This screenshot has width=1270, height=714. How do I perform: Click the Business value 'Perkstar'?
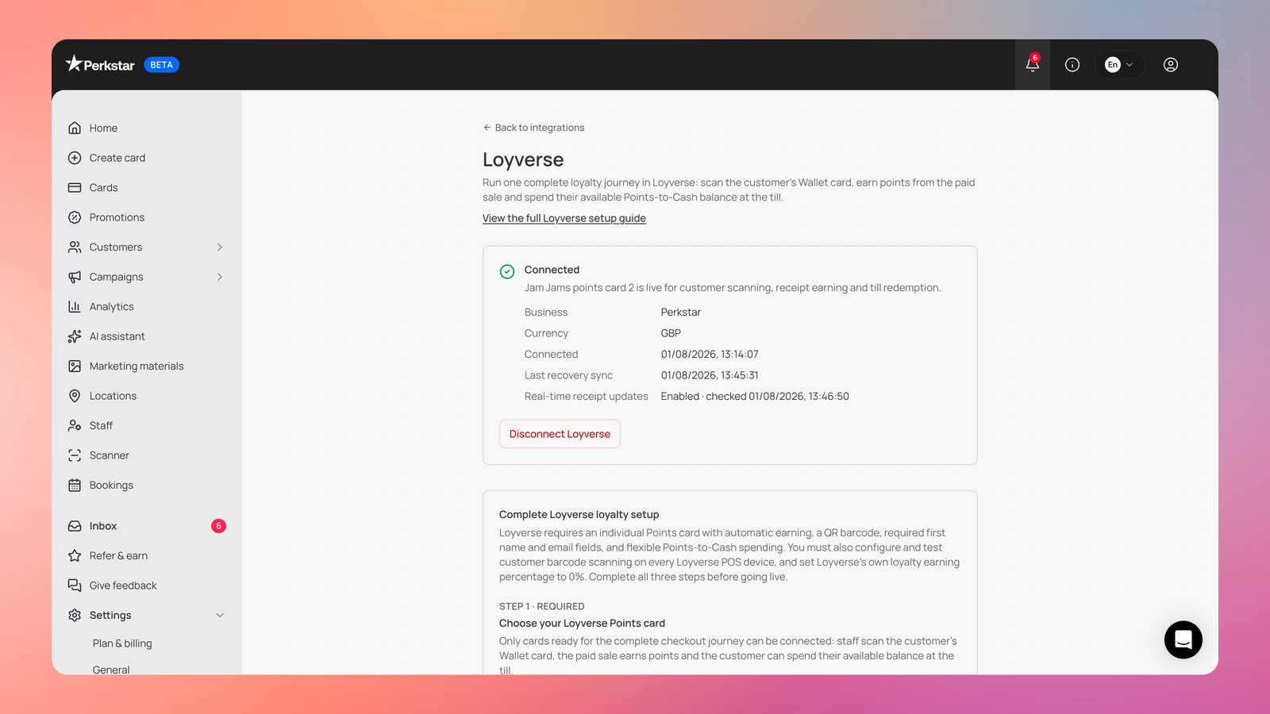point(681,312)
